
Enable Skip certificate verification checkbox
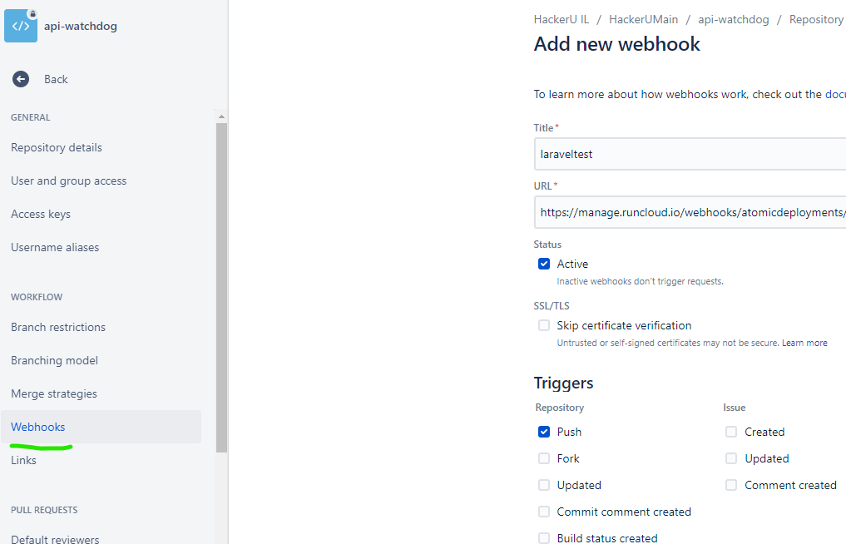(x=544, y=325)
